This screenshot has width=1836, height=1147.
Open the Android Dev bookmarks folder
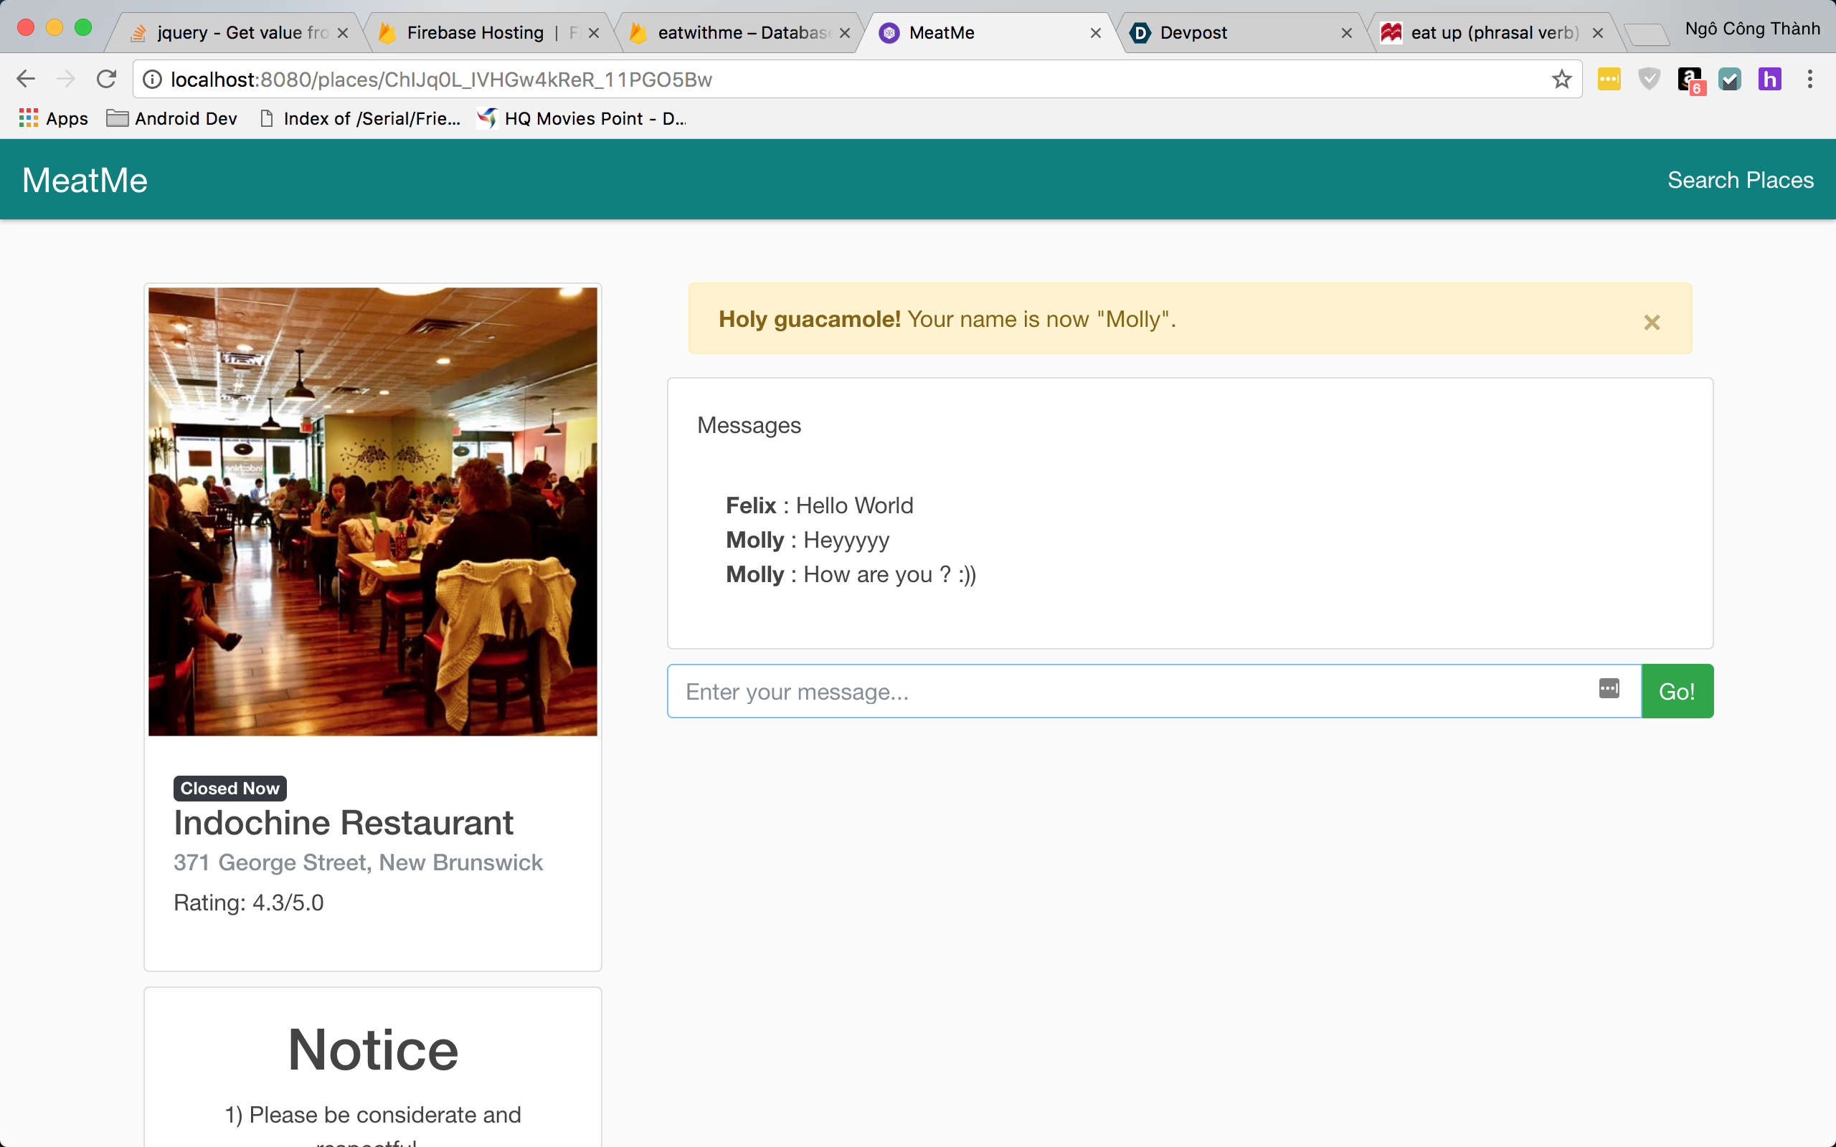tap(172, 118)
